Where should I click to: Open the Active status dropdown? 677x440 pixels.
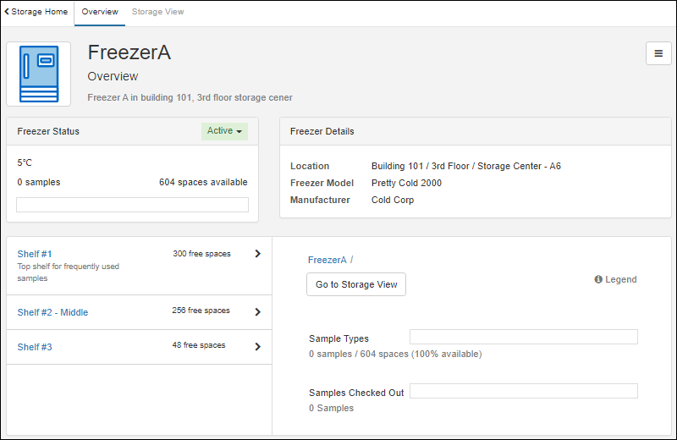click(x=224, y=131)
